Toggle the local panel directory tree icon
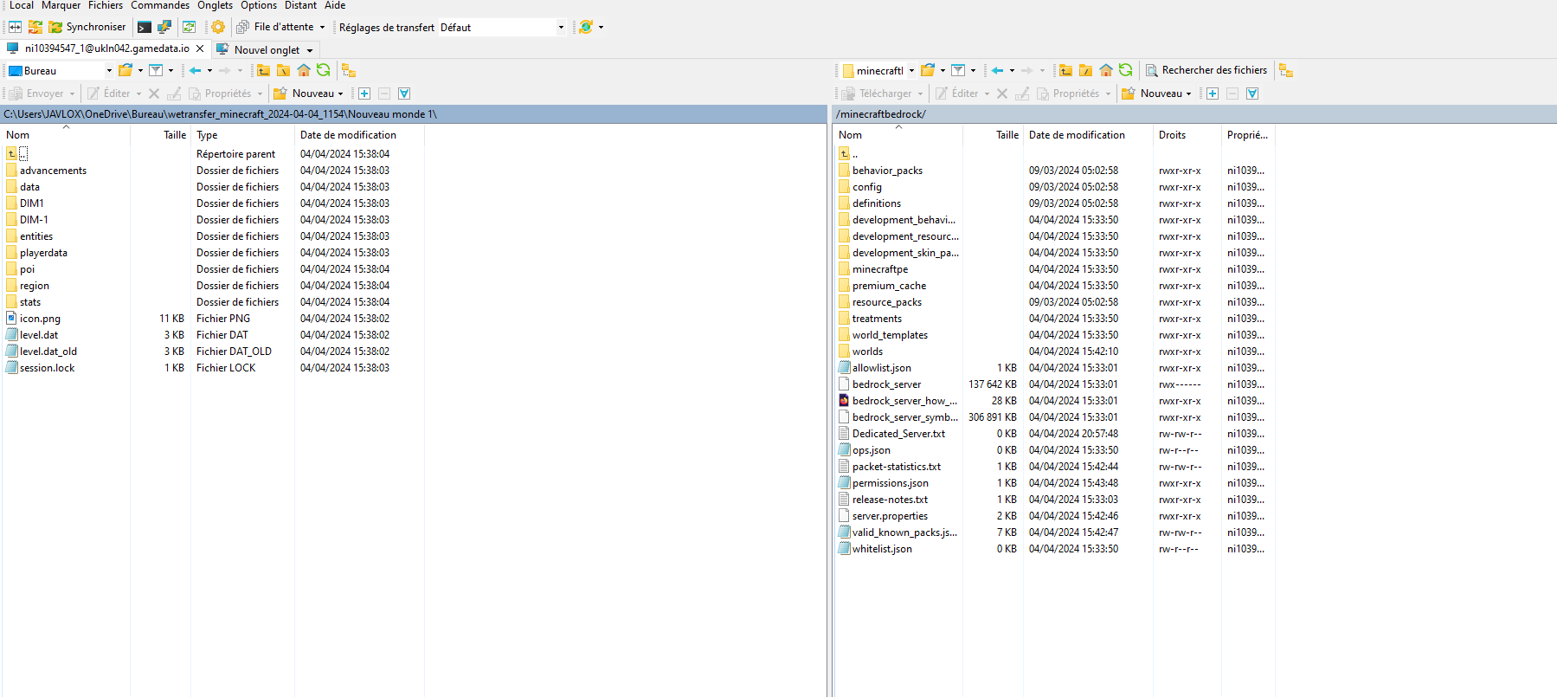The height and width of the screenshot is (697, 1557). tap(349, 70)
